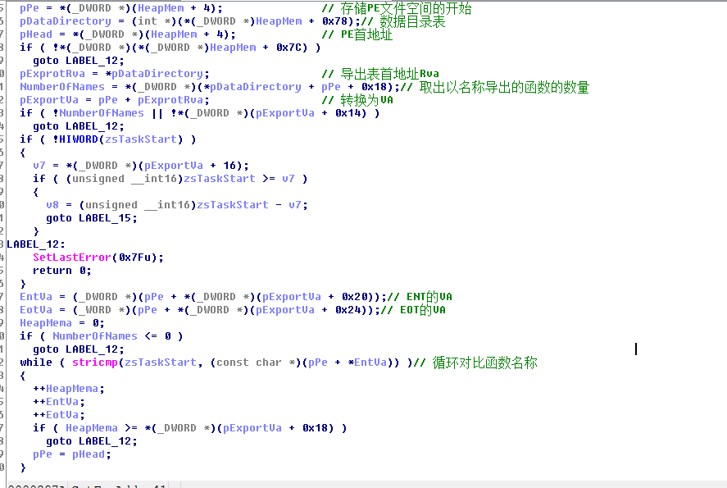Click the '++EotVa;' statement
The image size is (727, 488).
(x=59, y=415)
